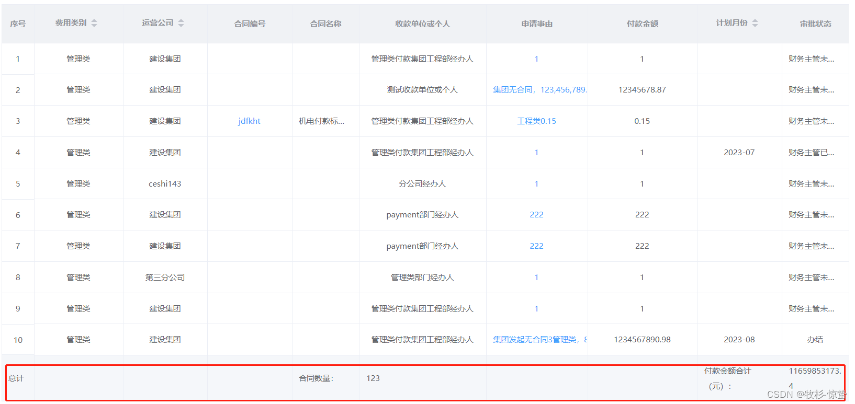The height and width of the screenshot is (404, 855).
Task: Open row 4 申请事由 link "1"
Action: point(536,153)
